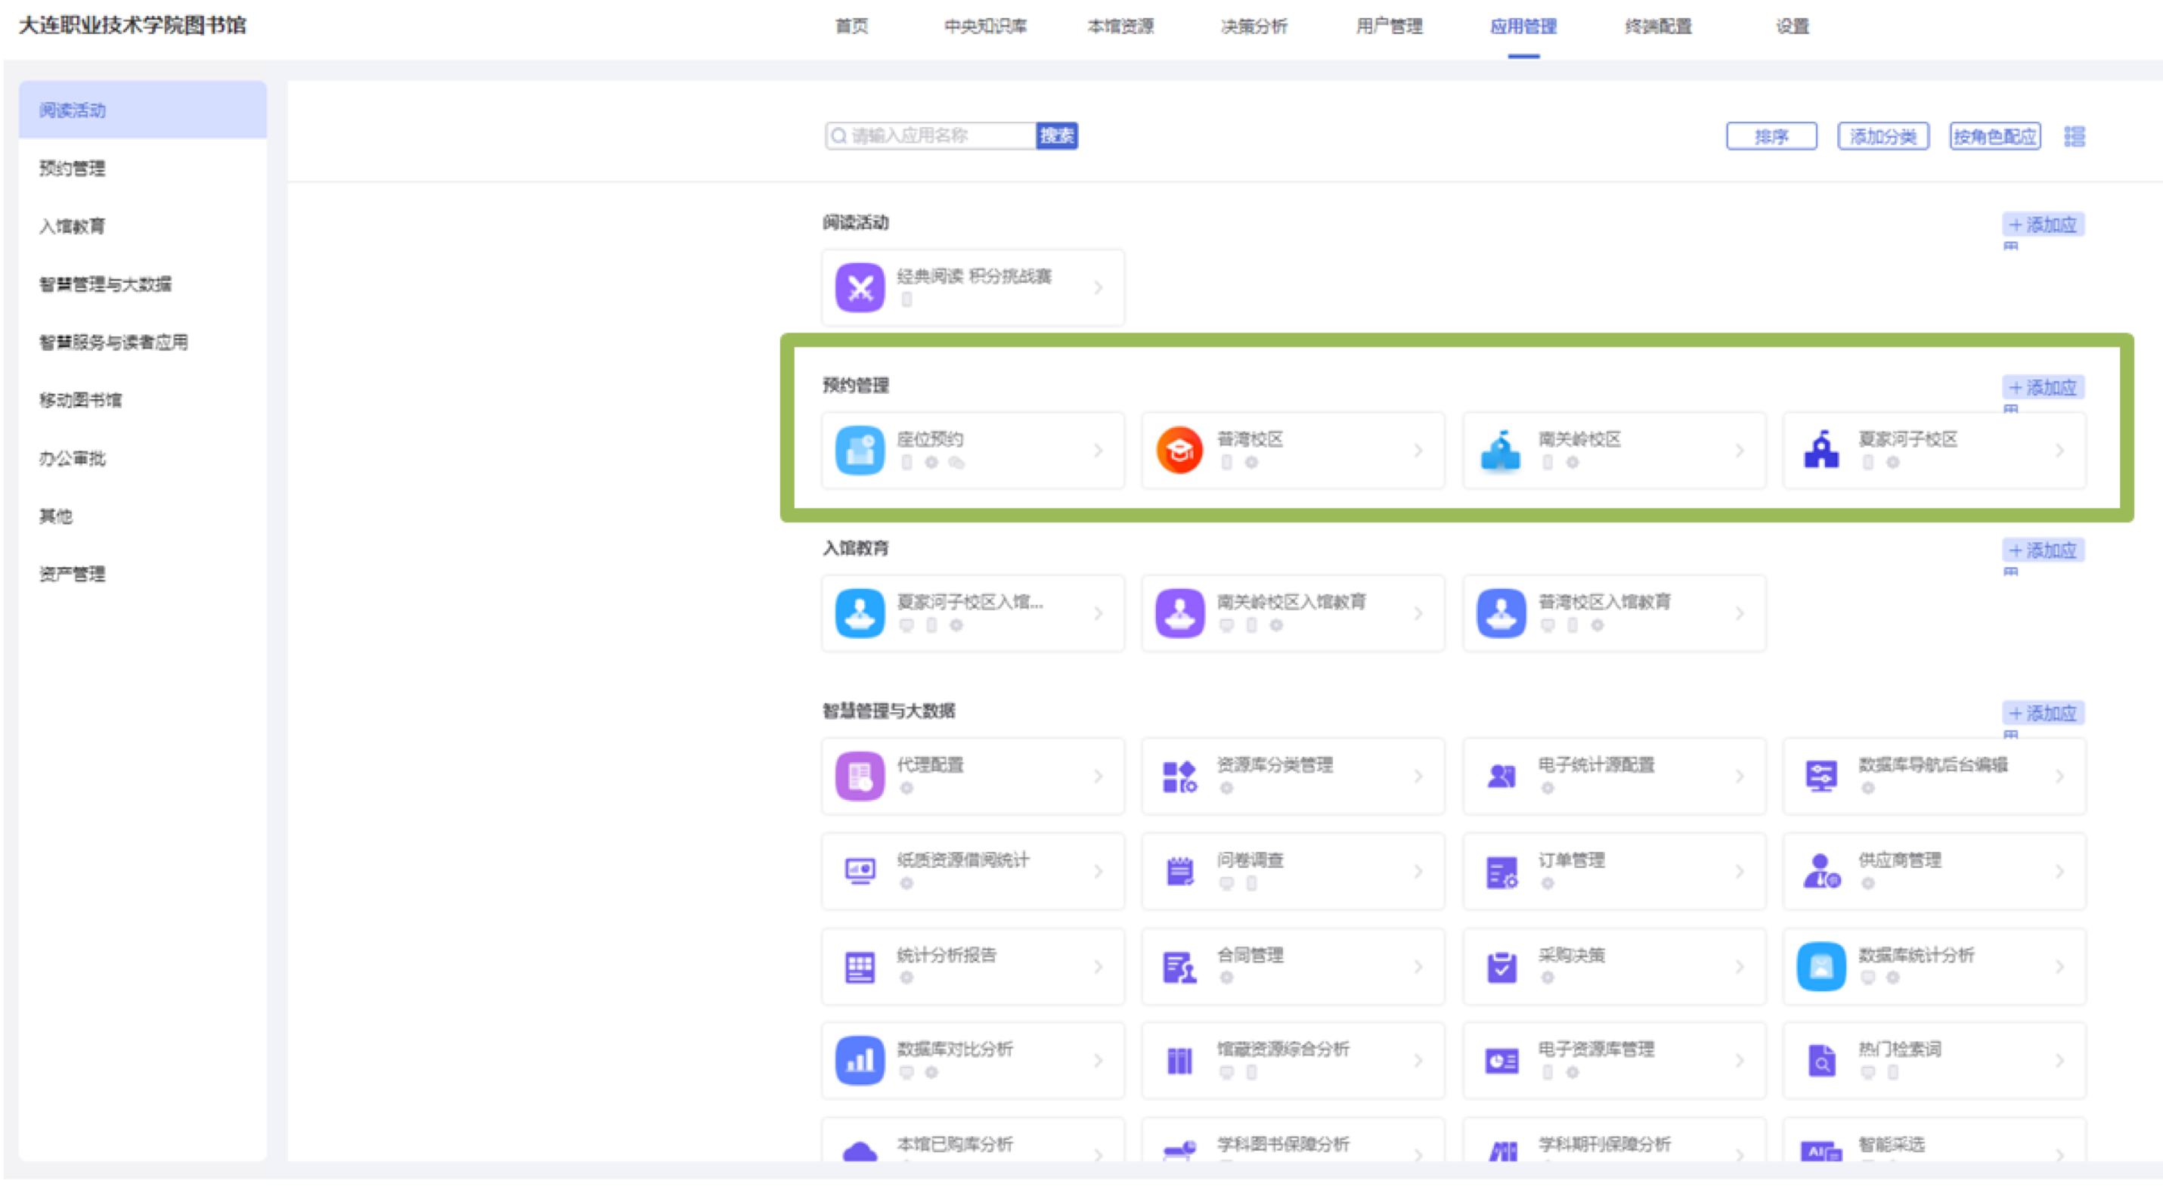Open the 决策分析 top menu
Image resolution: width=2163 pixels, height=1190 pixels.
click(x=1253, y=26)
